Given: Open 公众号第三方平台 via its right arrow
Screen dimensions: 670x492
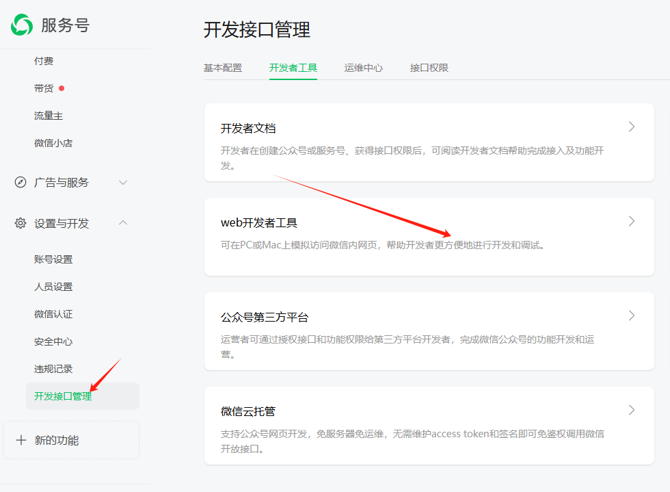Looking at the screenshot, I should click(x=632, y=315).
